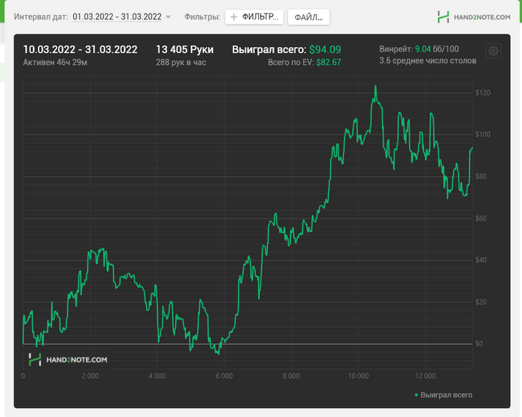This screenshot has height=417, width=522.
Task: Expand the date interval dropdown arrow
Action: (168, 16)
